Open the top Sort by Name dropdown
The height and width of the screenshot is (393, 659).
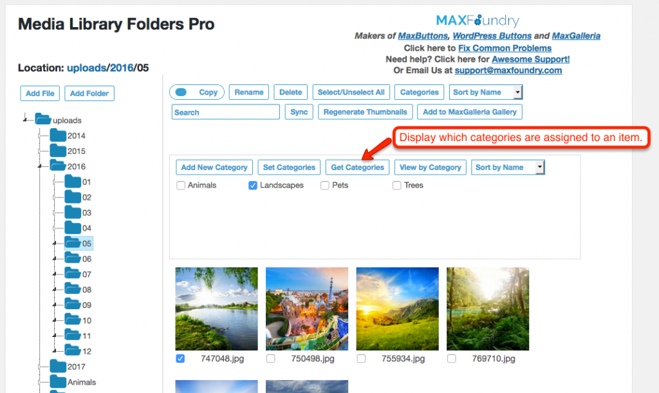[485, 92]
